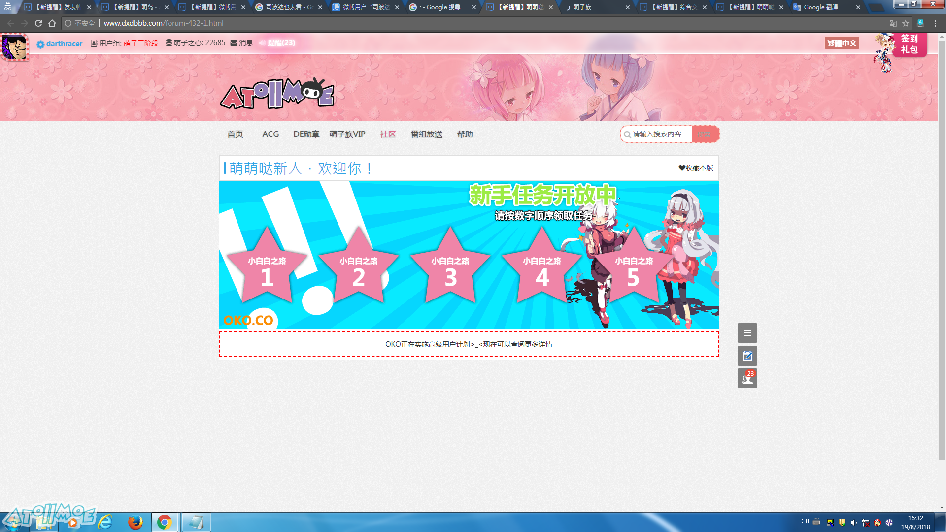Open the floating hamburger list menu
Screen dimensions: 946x532
[747, 333]
